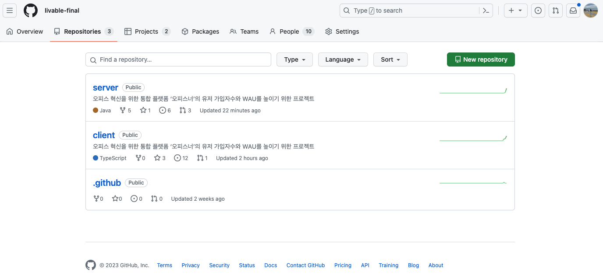Click the .github repository activity graph
This screenshot has width=603, height=279.
(473, 183)
